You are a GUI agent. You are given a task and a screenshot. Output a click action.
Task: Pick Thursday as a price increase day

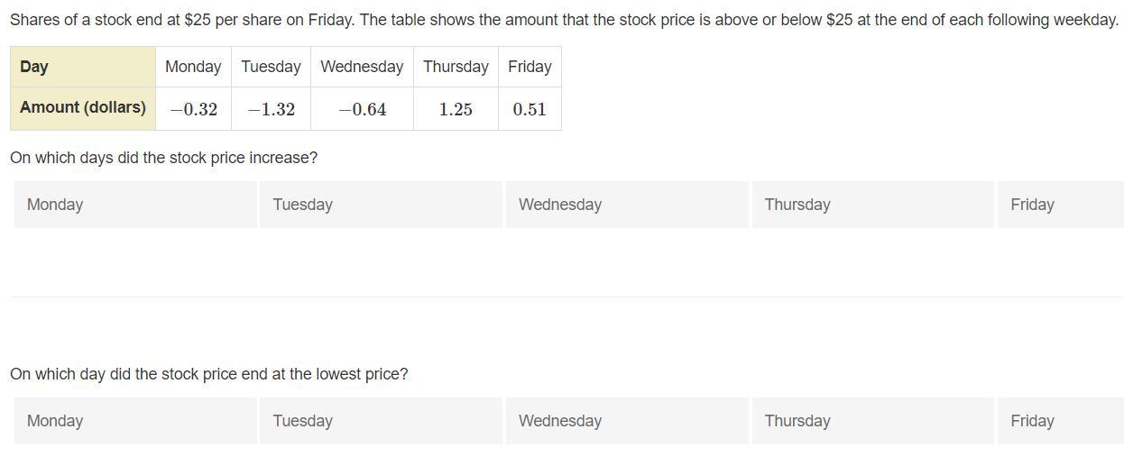click(x=872, y=205)
